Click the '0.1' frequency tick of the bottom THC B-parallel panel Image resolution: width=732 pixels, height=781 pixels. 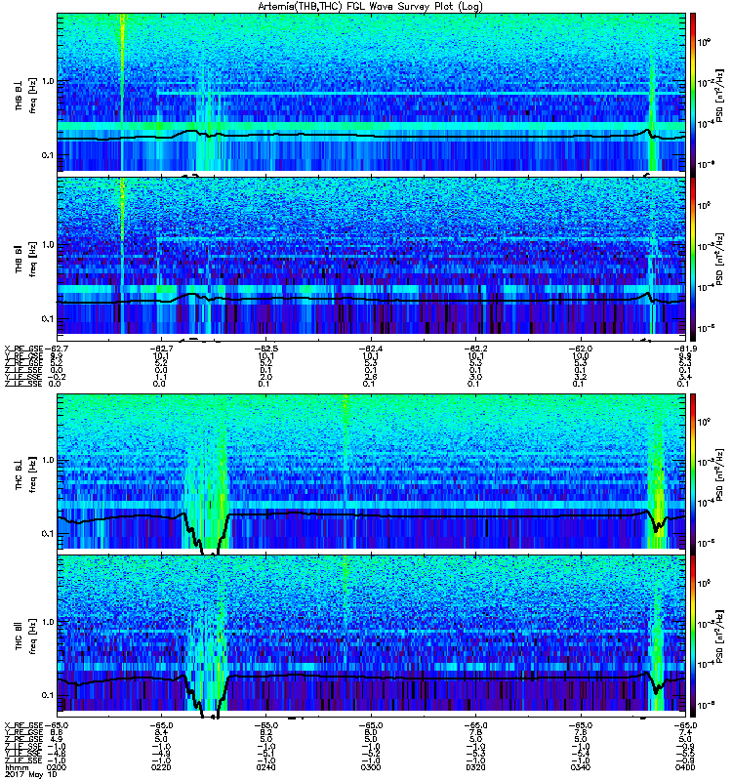click(47, 695)
